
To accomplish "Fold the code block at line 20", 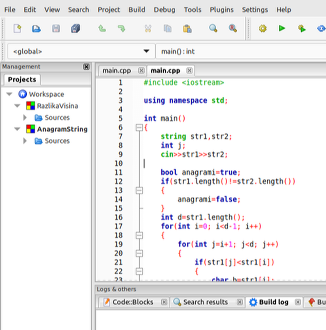I will [x=139, y=253].
